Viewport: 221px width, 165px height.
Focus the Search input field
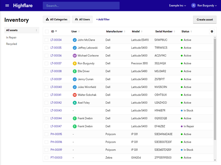[81, 5]
